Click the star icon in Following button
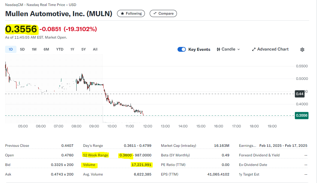 tap(122, 13)
